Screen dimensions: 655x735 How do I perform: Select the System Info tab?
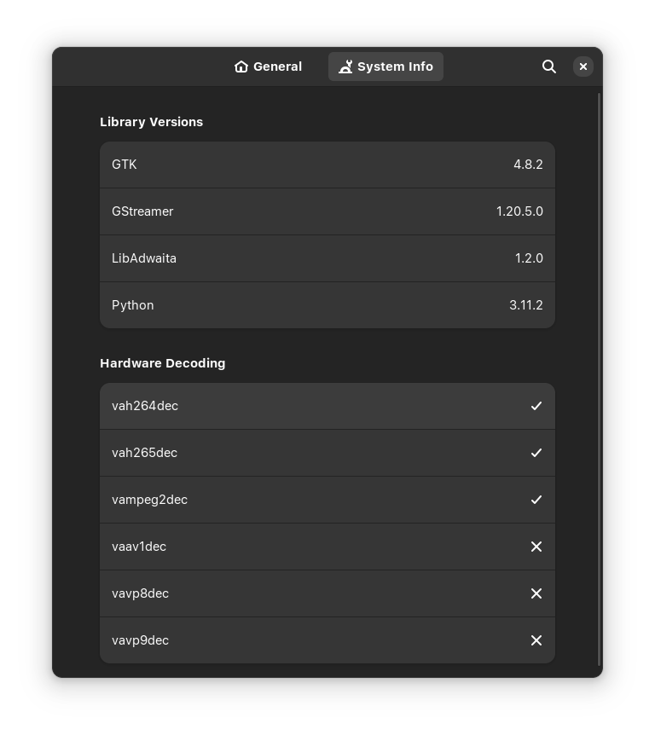pyautogui.click(x=385, y=67)
